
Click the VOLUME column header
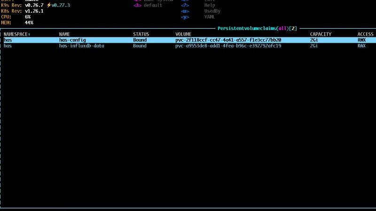pyautogui.click(x=183, y=34)
